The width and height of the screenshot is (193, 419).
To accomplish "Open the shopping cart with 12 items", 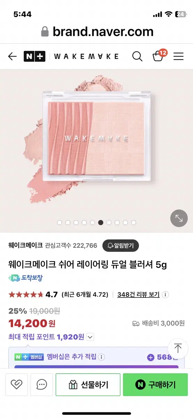I will [159, 56].
